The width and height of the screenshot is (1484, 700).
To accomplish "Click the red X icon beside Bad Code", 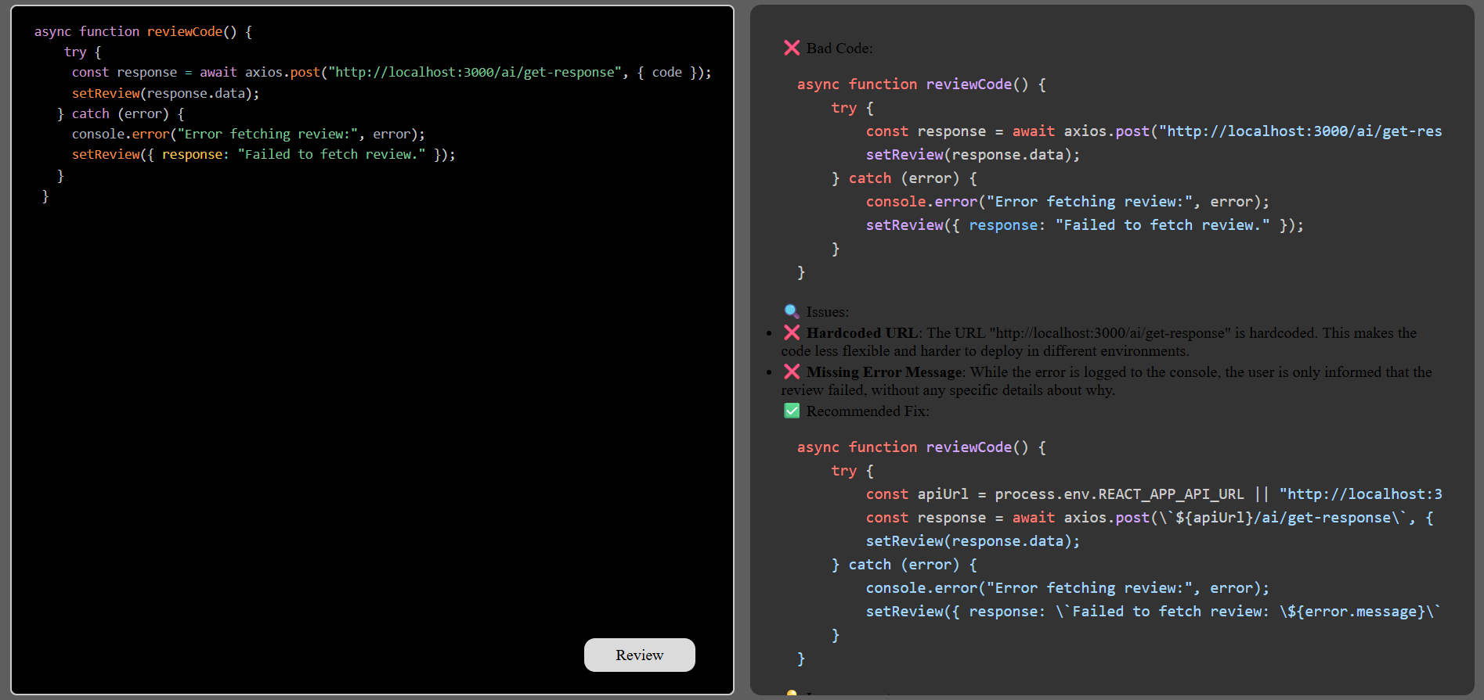I will pyautogui.click(x=792, y=48).
